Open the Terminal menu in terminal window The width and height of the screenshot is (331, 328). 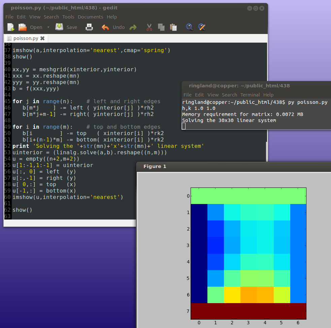coord(250,95)
